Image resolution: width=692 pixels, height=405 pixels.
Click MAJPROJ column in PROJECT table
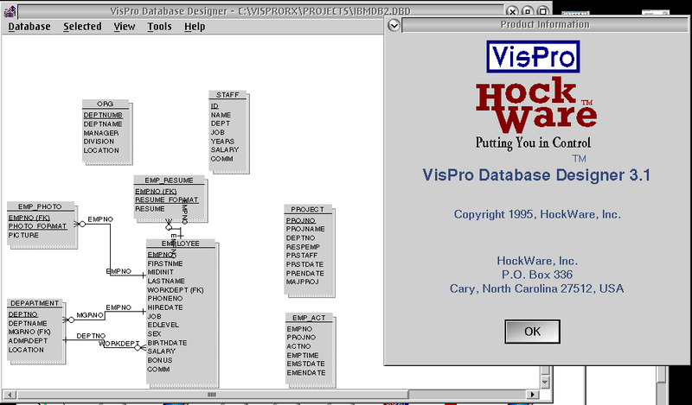click(x=302, y=282)
